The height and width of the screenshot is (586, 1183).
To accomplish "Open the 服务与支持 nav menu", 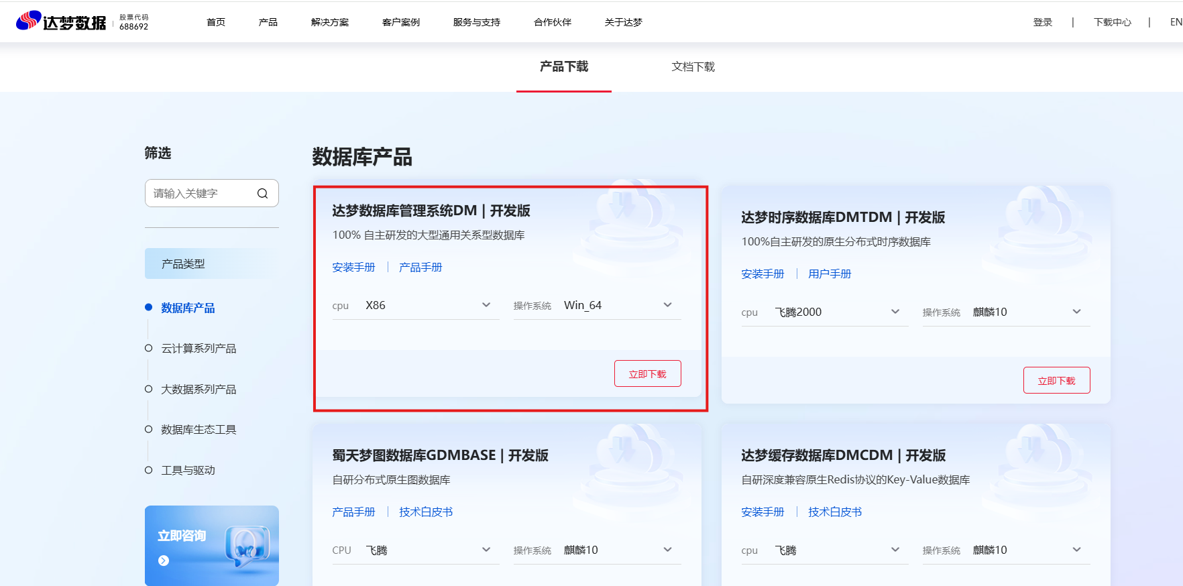I will (x=477, y=22).
